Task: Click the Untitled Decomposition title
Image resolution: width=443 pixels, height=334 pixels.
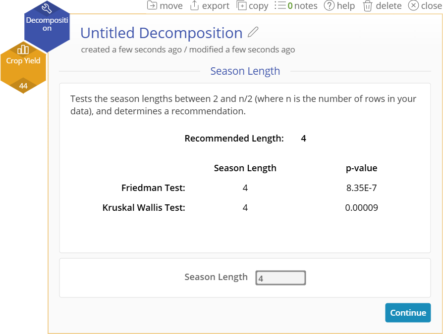Action: [x=162, y=33]
